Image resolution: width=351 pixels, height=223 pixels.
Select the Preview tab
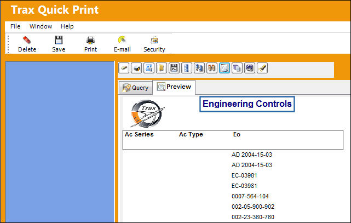pyautogui.click(x=174, y=87)
